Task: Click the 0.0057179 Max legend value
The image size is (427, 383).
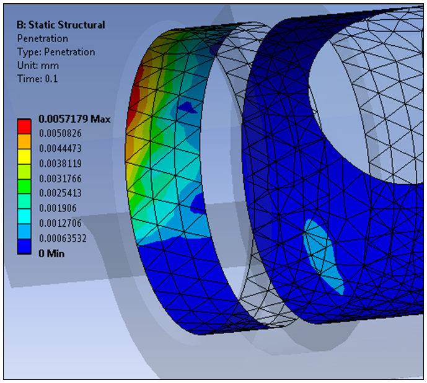Action: tap(74, 118)
